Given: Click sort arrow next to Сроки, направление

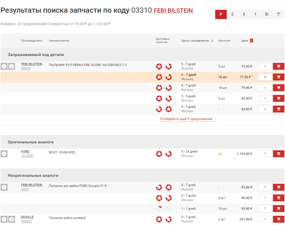Looking at the screenshot, I should pyautogui.click(x=212, y=41).
